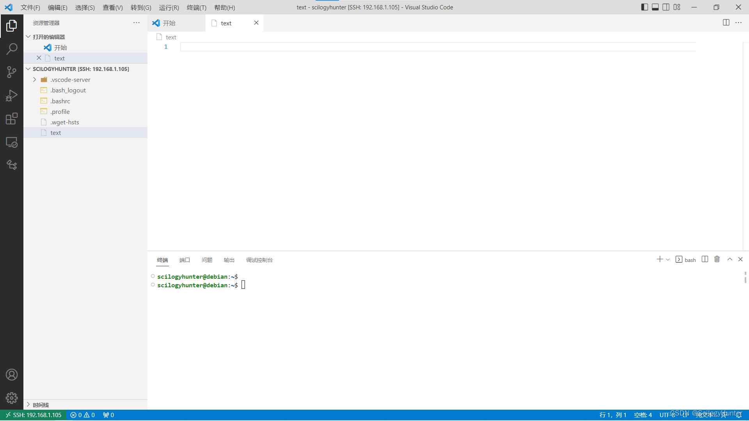Open the Go menu
Screen dimensions: 749x421
(x=141, y=7)
